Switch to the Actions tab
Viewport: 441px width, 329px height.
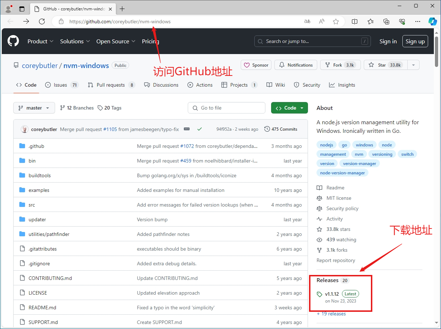(200, 85)
